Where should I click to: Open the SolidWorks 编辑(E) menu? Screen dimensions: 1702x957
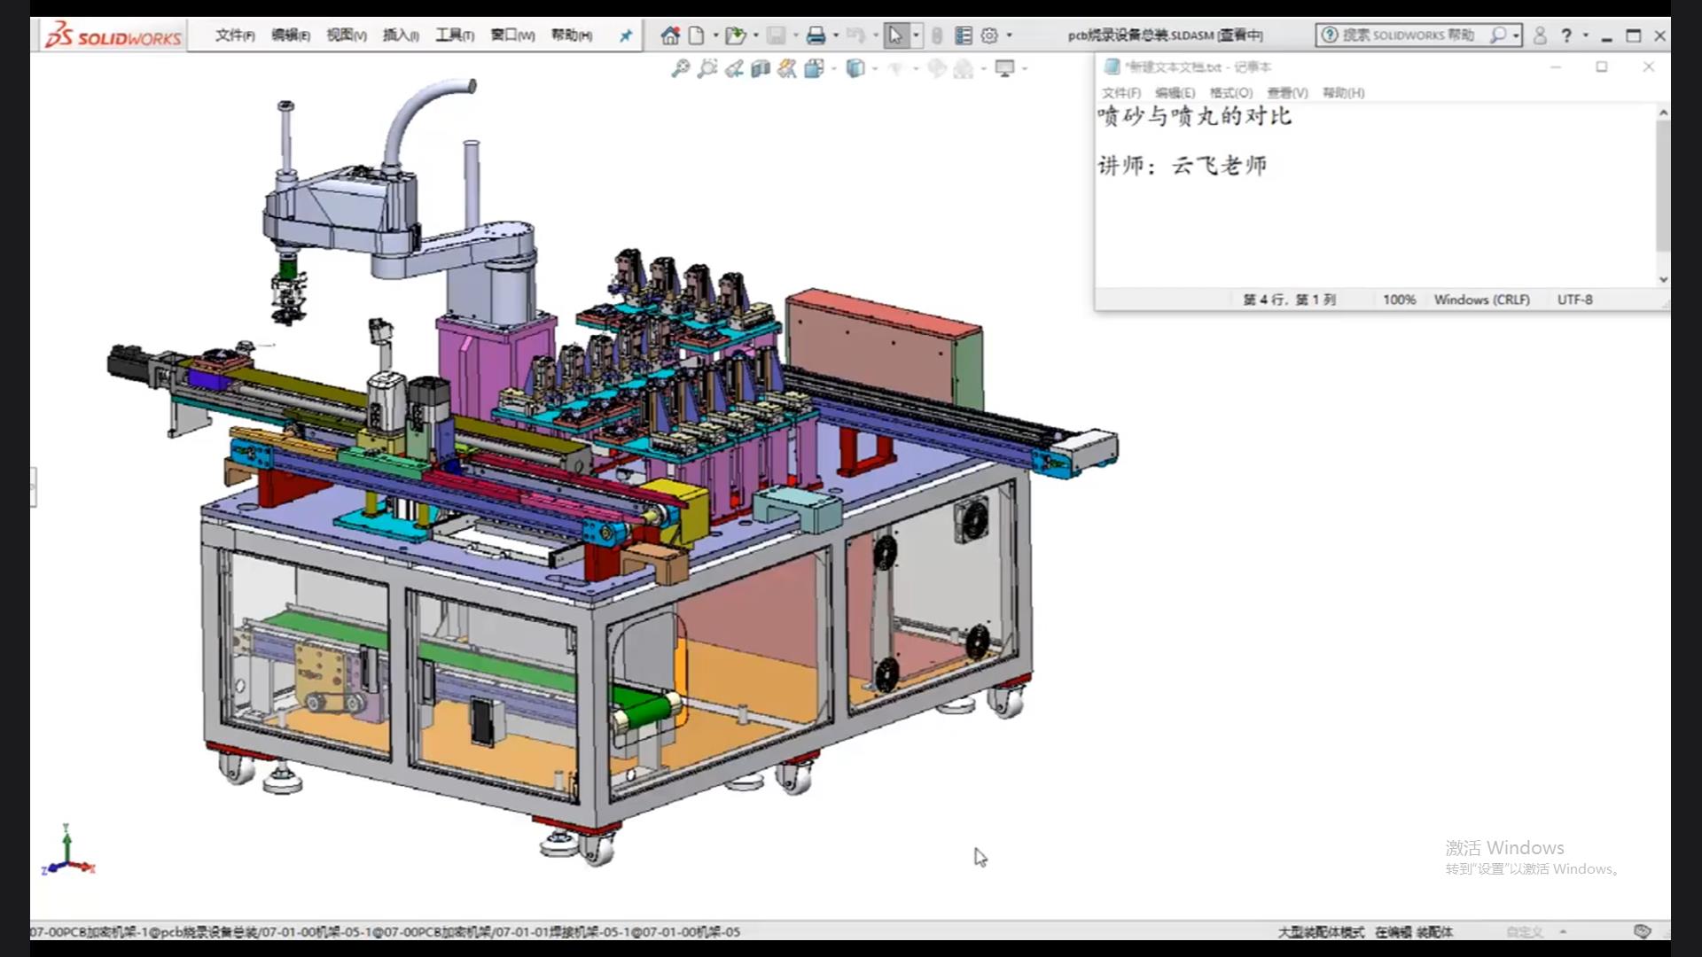click(291, 35)
